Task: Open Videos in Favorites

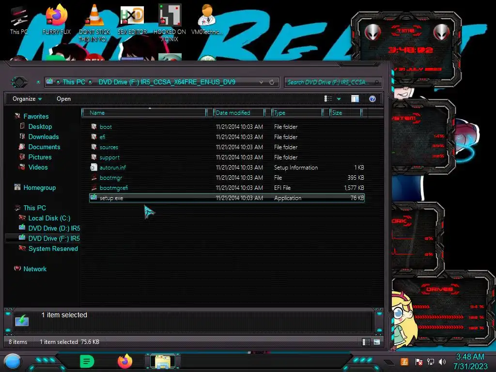Action: [38, 167]
